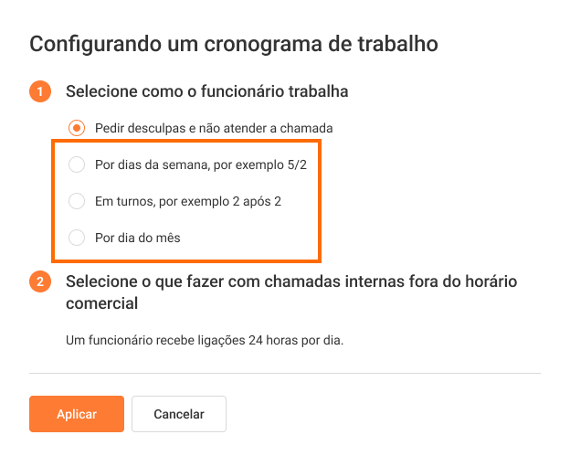Click the 'Aplicar' text inside the orange button
This screenshot has width=570, height=456.
pos(77,414)
